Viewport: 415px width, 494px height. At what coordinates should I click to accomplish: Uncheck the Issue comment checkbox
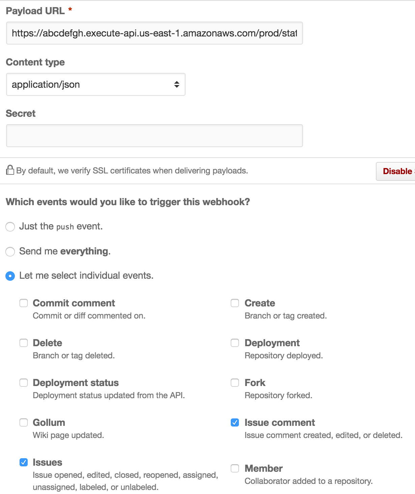point(235,422)
